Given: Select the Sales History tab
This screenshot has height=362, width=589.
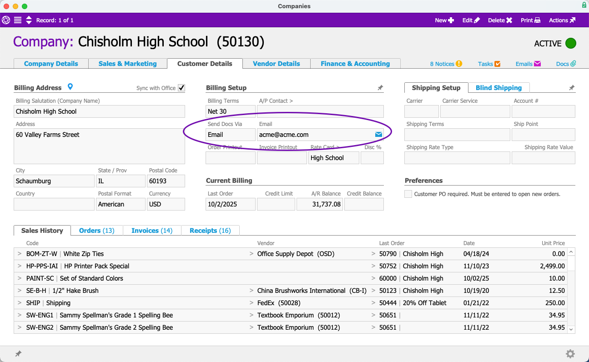Looking at the screenshot, I should (x=42, y=231).
